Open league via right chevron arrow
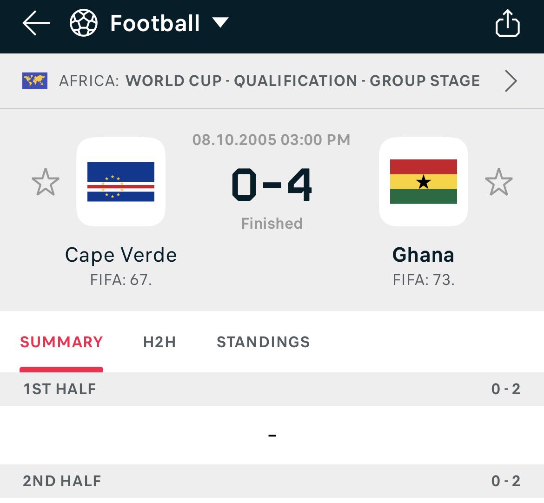 click(511, 81)
